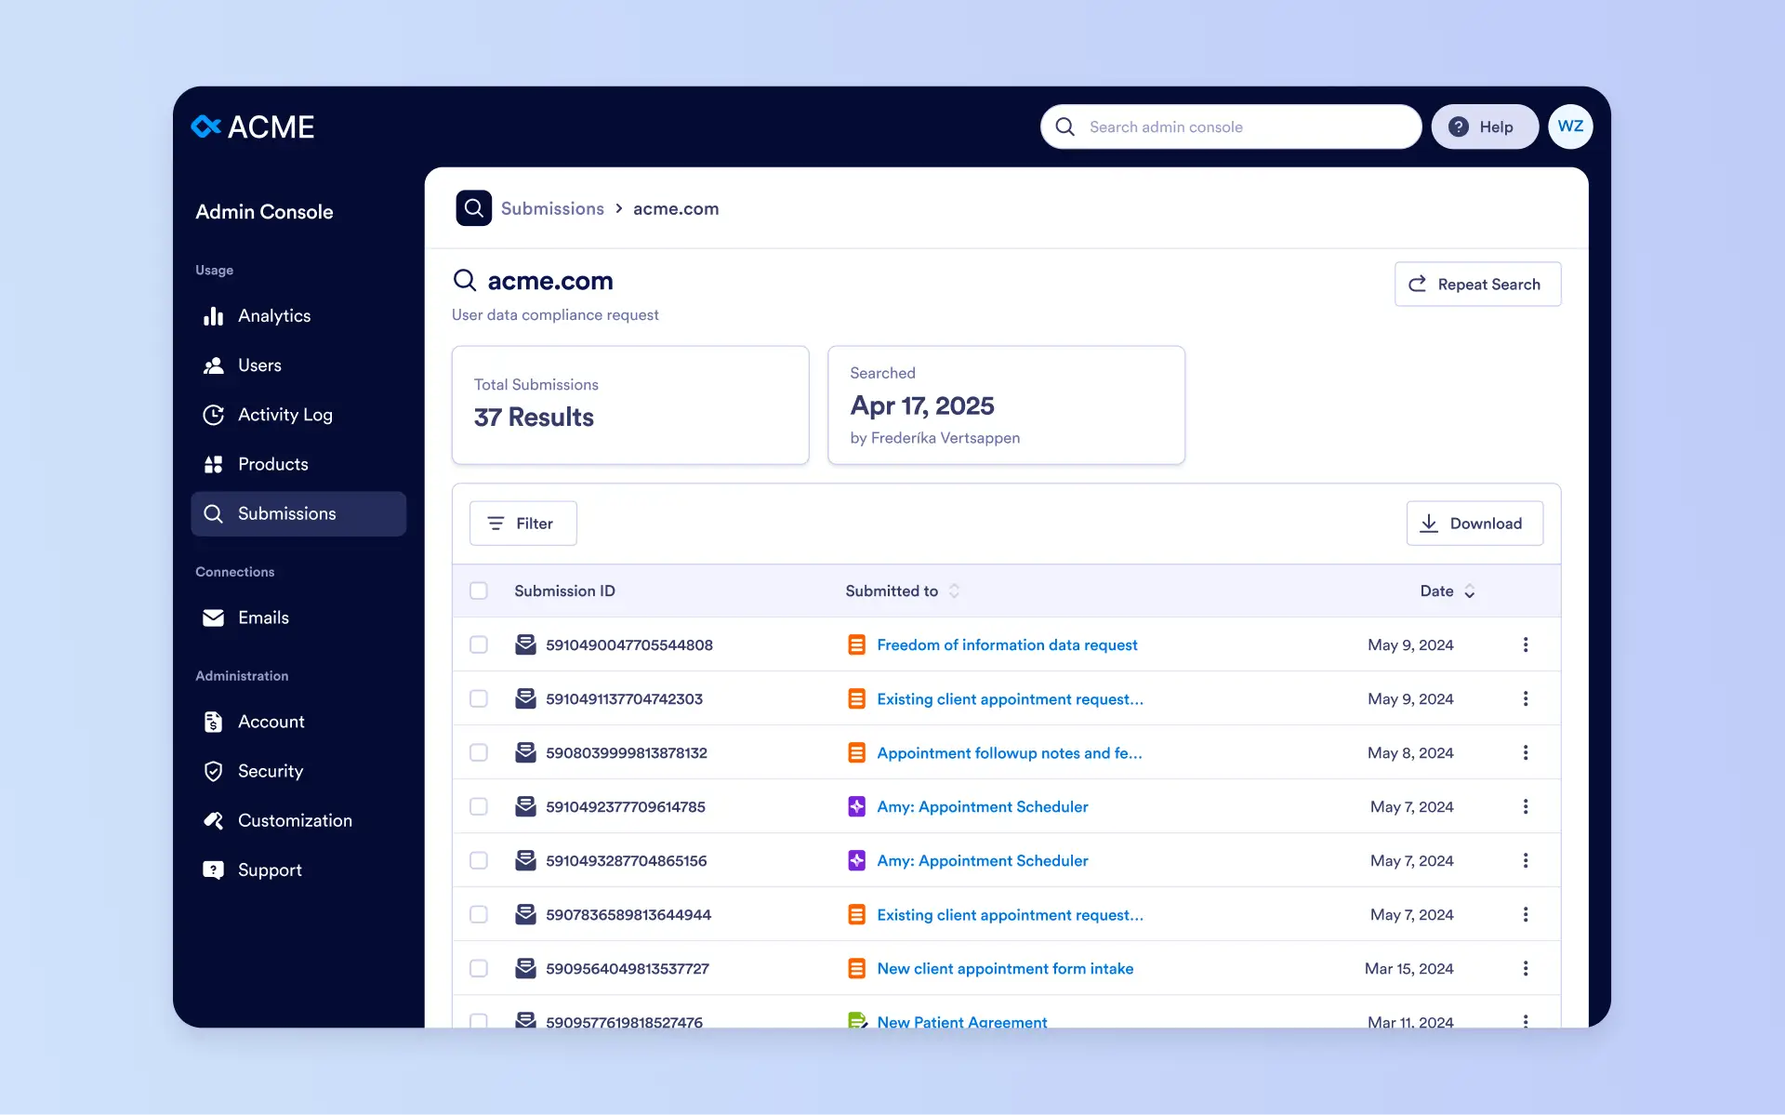Click the Activity Log clock icon
This screenshot has width=1785, height=1115.
(213, 415)
